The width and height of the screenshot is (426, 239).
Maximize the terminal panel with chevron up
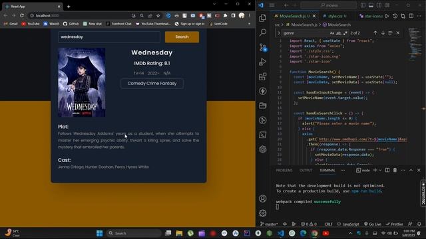[x=411, y=170]
